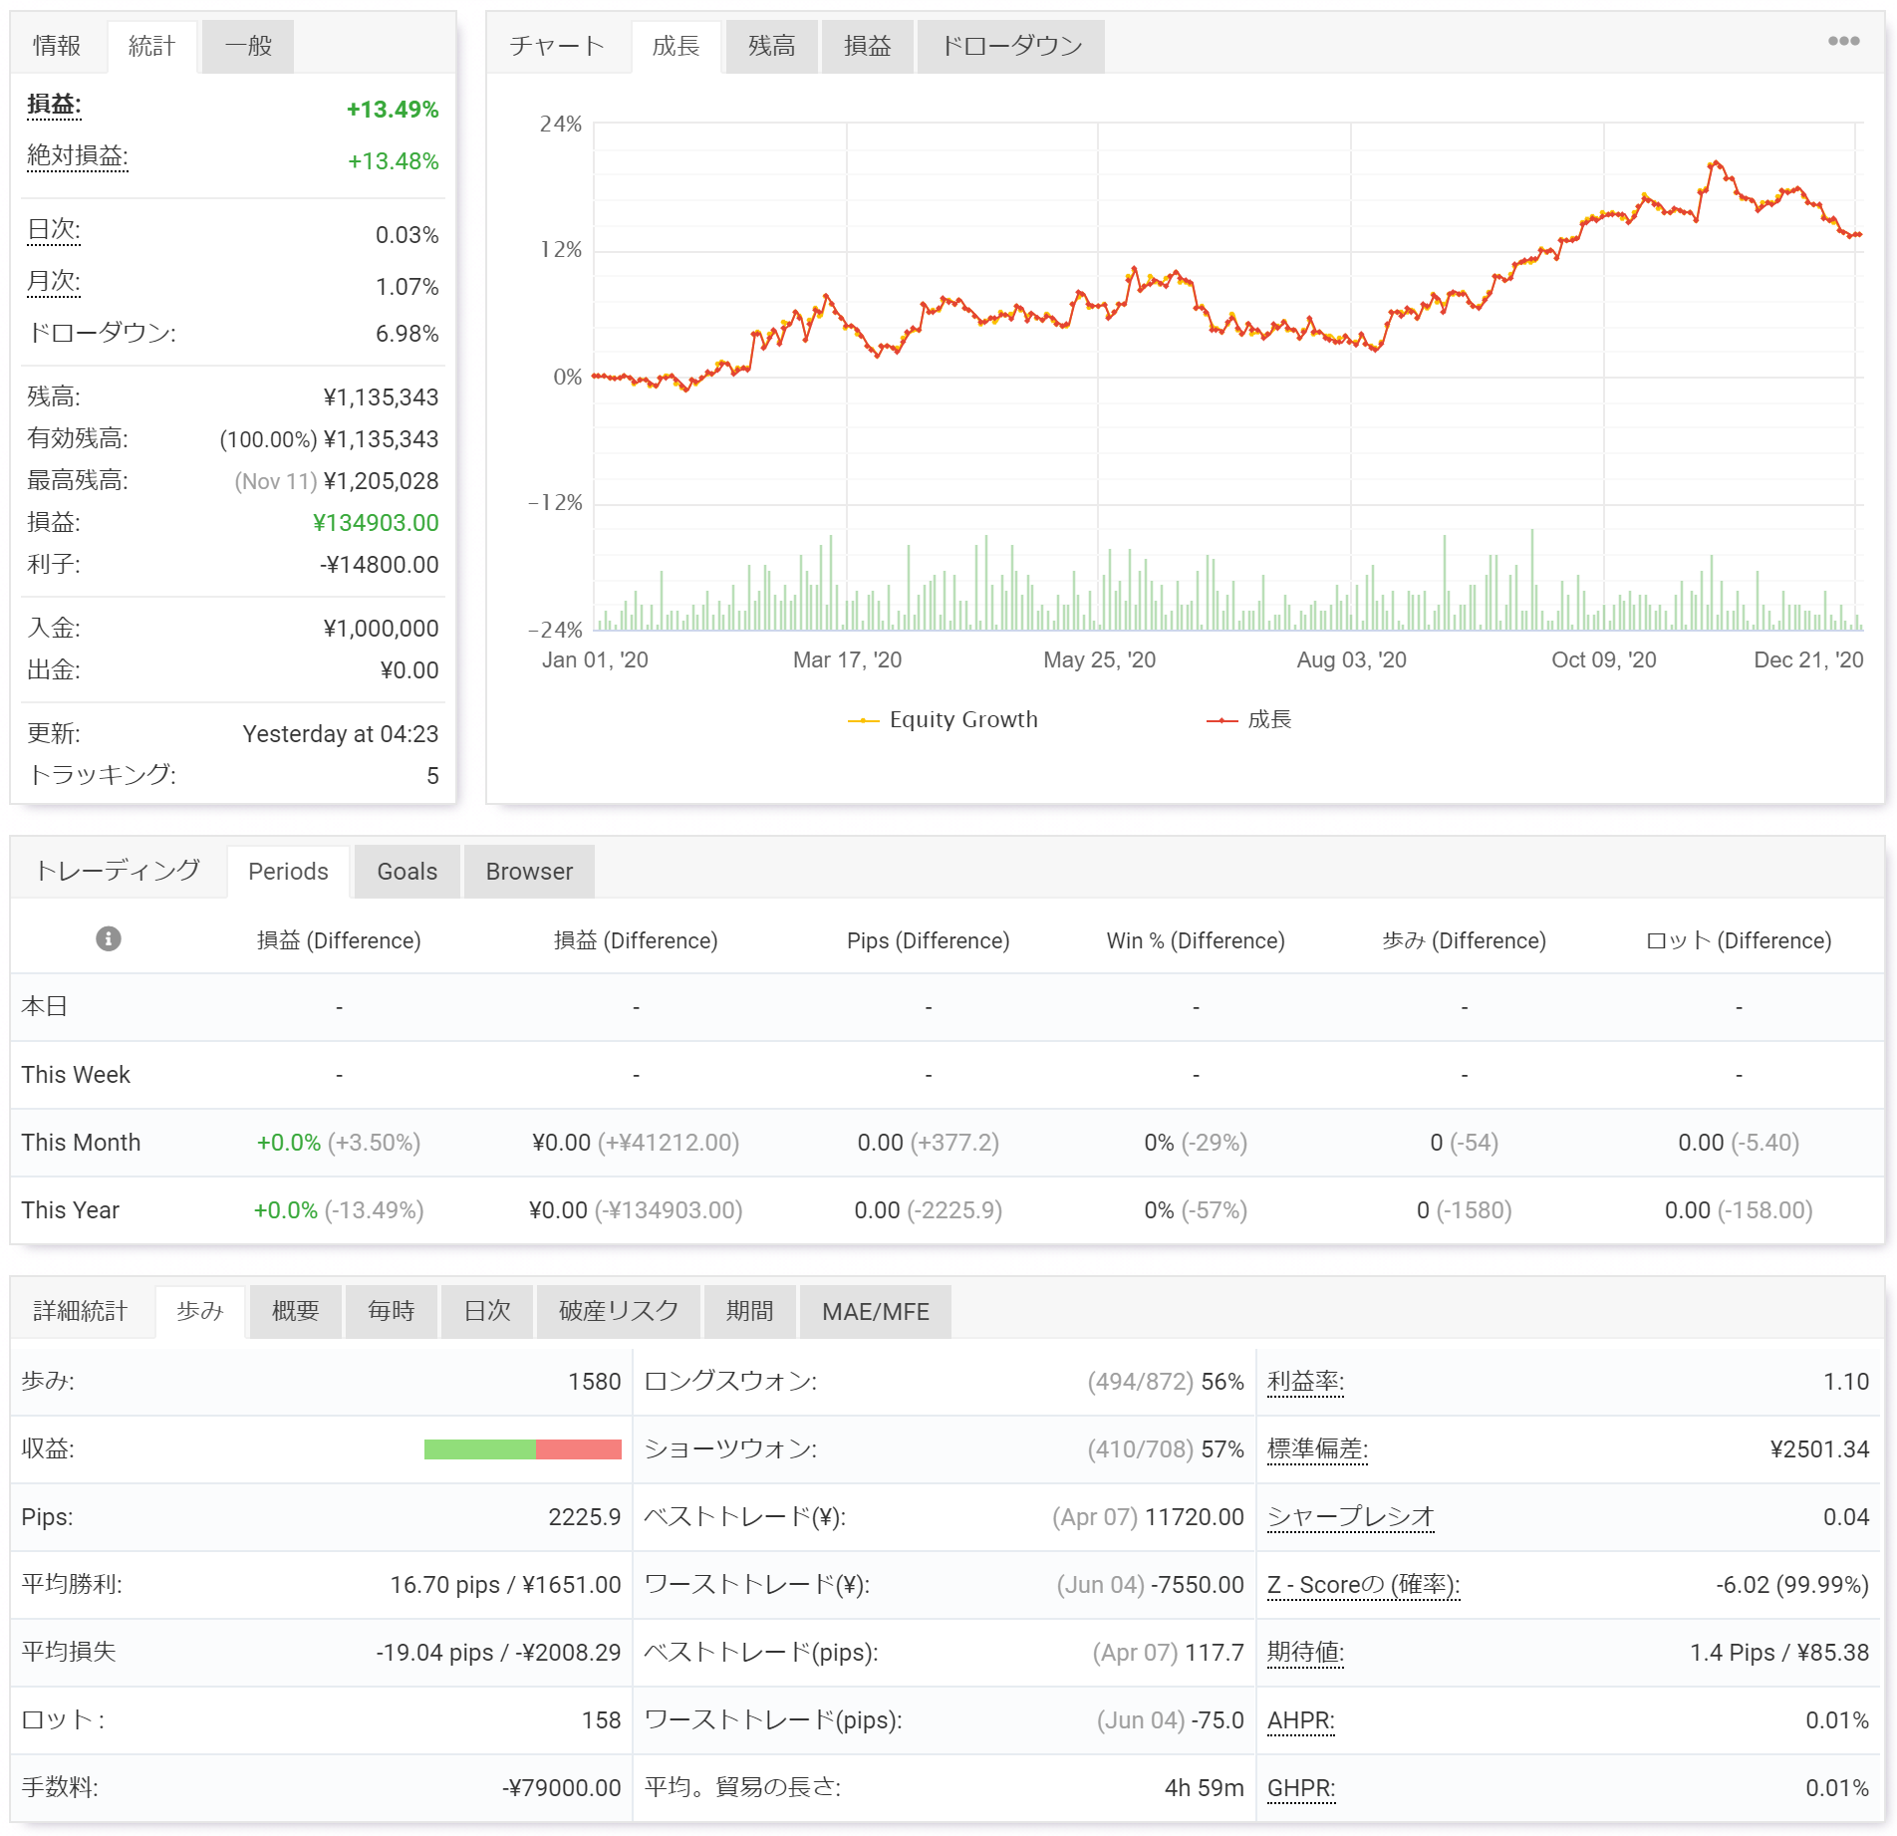This screenshot has height=1836, width=1897.
Task: Select the 統計 tab
Action: coord(151,46)
